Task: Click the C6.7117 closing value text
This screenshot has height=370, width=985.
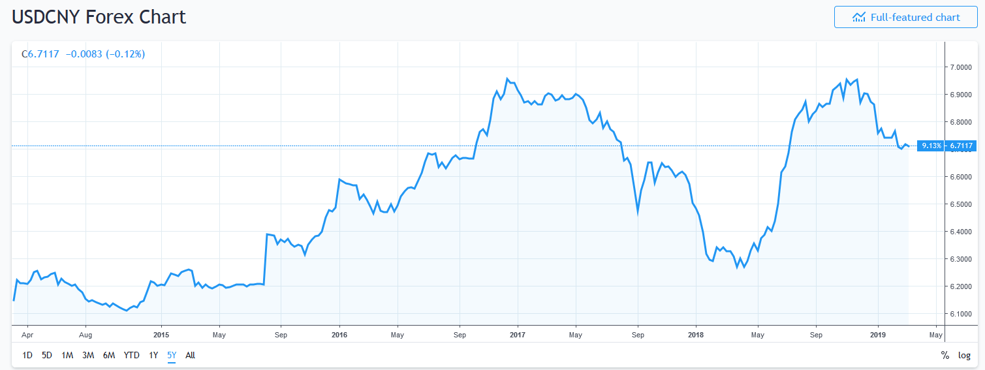Action: tap(40, 54)
